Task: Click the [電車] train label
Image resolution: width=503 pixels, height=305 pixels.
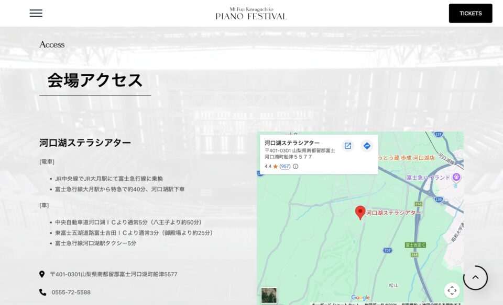Action: pos(47,162)
